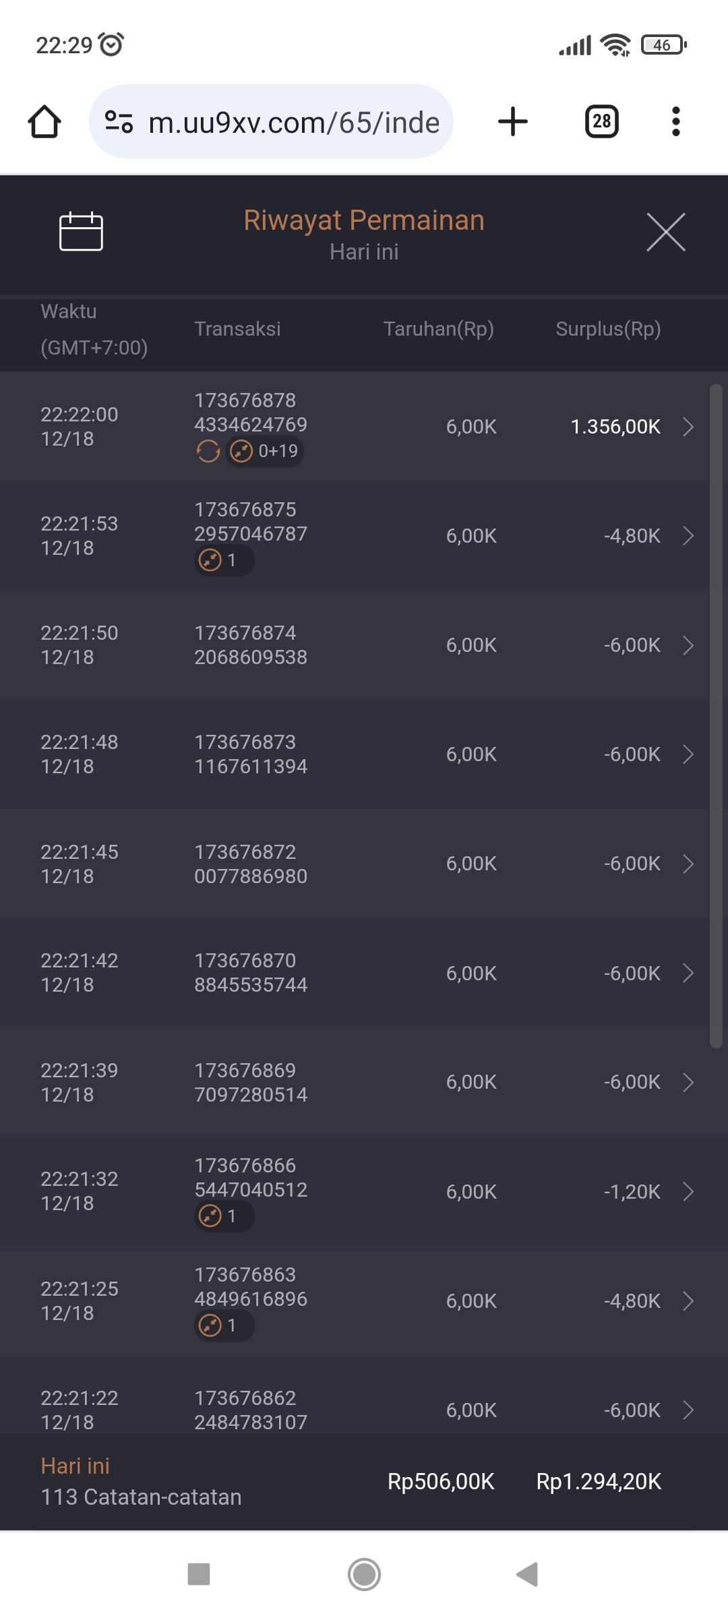The image size is (728, 1618).
Task: Click the URL address bar
Action: click(x=293, y=122)
